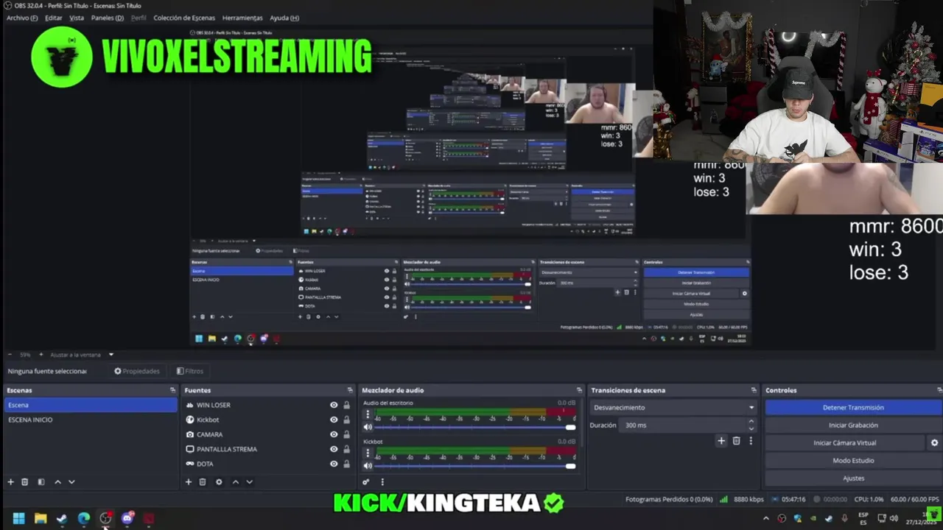
Task: Open Steam from the taskbar
Action: pyautogui.click(x=62, y=518)
